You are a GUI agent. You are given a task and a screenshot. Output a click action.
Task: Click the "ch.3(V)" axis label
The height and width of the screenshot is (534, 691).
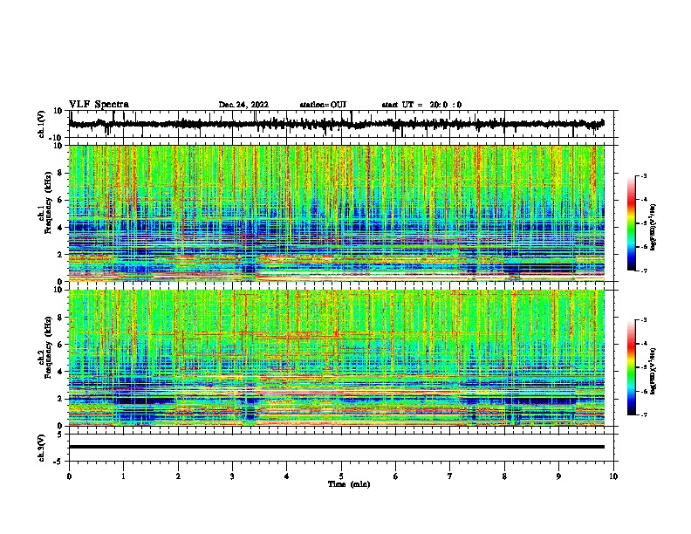tap(42, 448)
